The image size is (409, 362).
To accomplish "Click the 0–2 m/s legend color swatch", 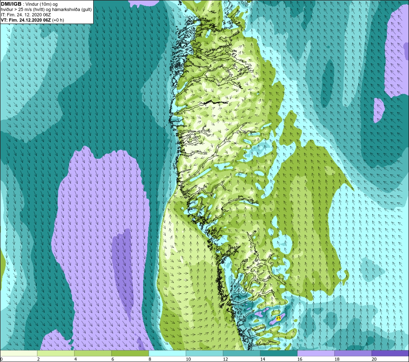I will tap(19, 353).
